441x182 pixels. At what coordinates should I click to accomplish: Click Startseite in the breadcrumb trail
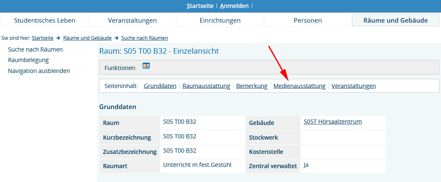(x=42, y=38)
